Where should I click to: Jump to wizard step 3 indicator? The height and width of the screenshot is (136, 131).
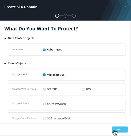click(x=74, y=16)
